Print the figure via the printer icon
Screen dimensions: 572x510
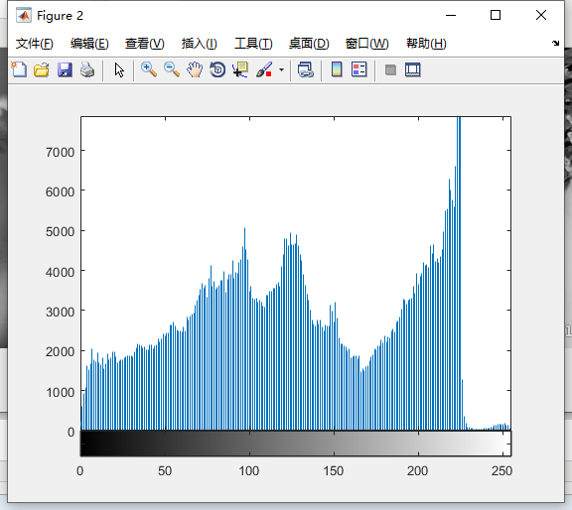pos(87,69)
